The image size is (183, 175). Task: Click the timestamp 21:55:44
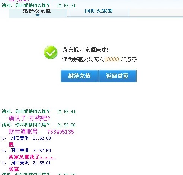click(66, 112)
